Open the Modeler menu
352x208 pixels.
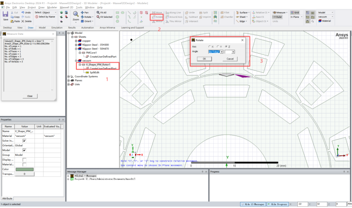click(52, 7)
